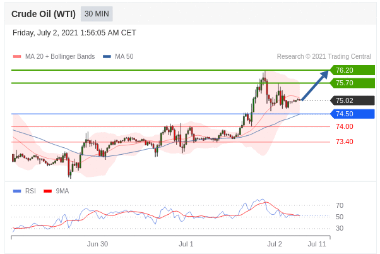This screenshot has height=254, width=380.
Task: Click the RSI 70 level label
Action: coord(340,205)
